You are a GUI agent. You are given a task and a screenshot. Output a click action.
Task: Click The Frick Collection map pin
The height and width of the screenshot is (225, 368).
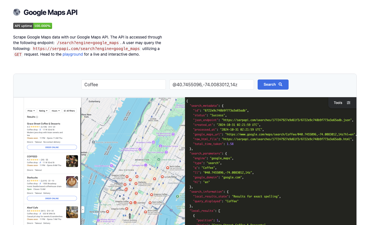pos(166,152)
